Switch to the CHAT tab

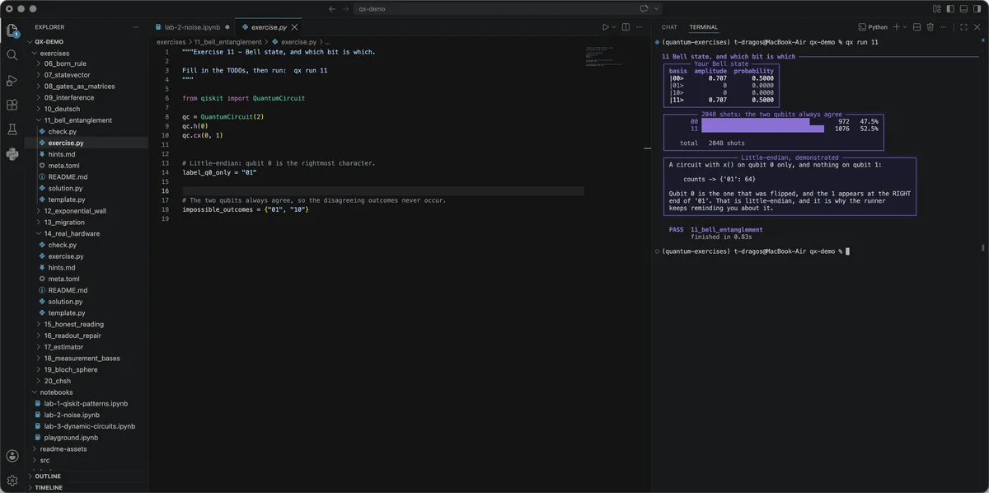pyautogui.click(x=669, y=27)
